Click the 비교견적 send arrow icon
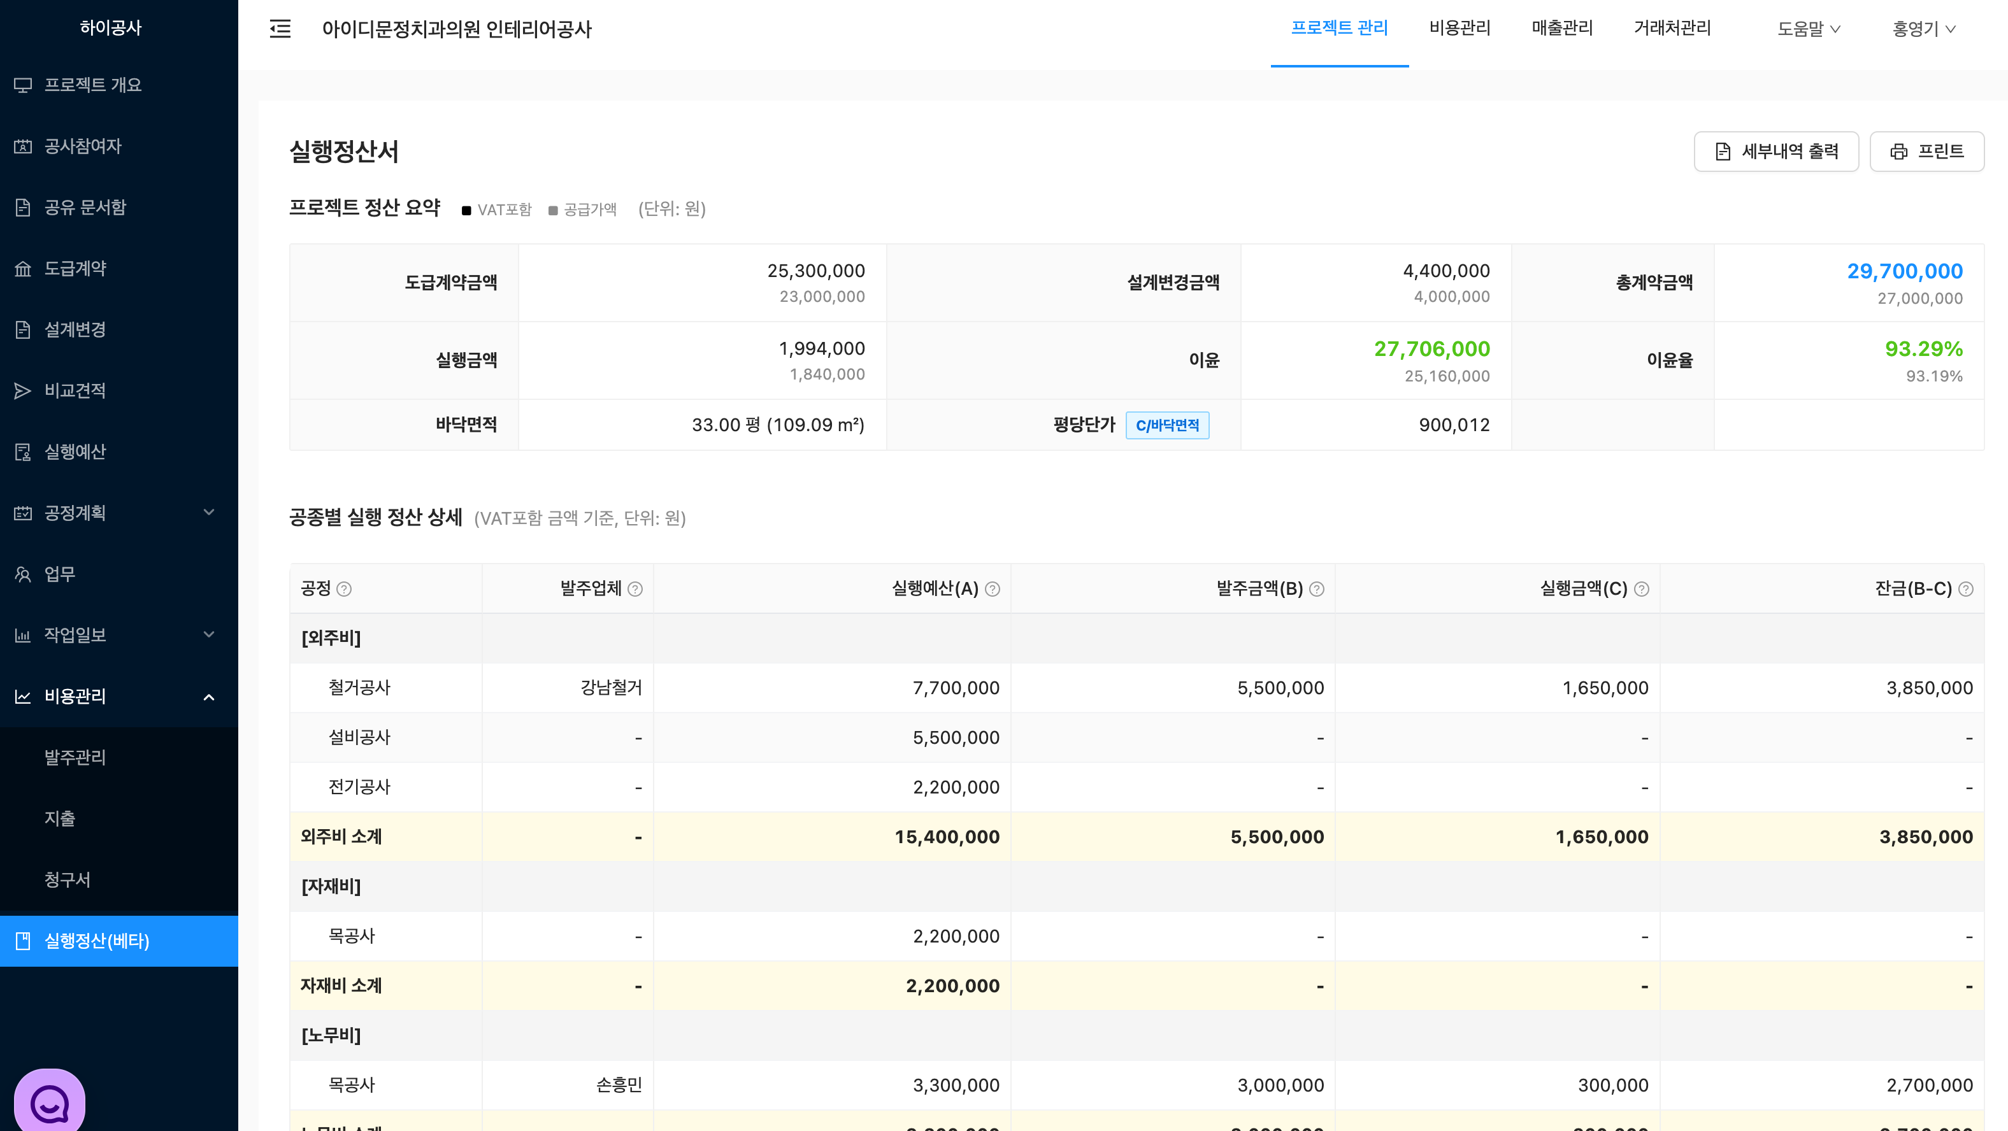Screen dimensions: 2008x1131 pyautogui.click(x=22, y=390)
